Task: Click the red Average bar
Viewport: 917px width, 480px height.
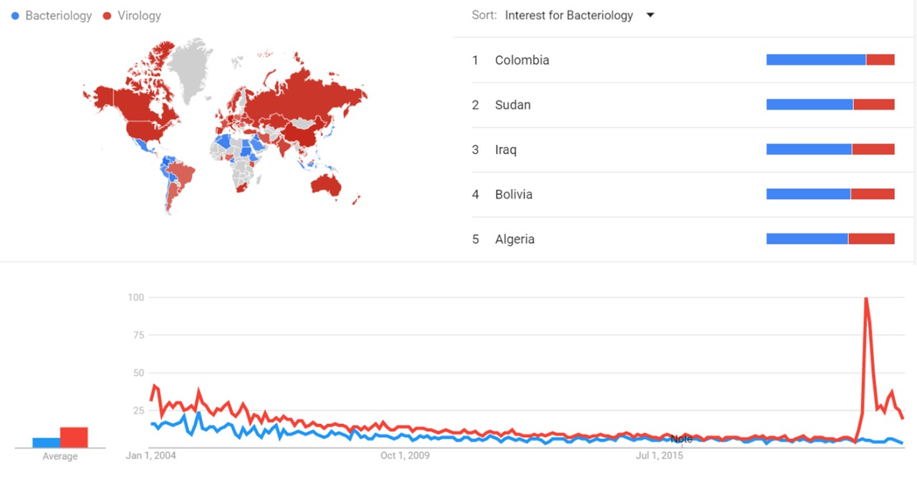Action: coord(74,437)
